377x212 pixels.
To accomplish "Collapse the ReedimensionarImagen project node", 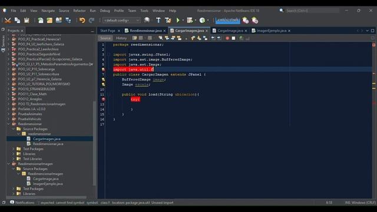I will point(9,164).
